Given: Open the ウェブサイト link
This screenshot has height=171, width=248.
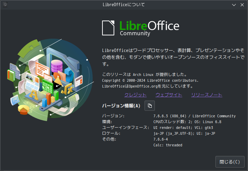Looking at the screenshot, I should [x=169, y=95].
